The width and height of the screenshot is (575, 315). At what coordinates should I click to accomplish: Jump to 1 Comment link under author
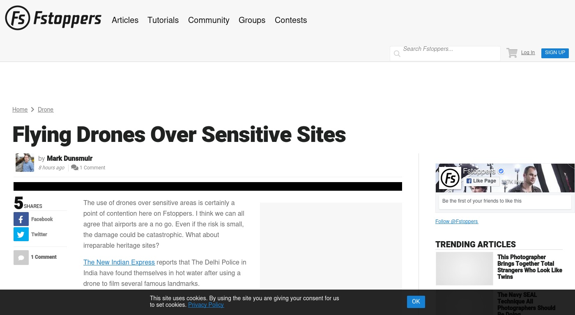click(x=92, y=168)
